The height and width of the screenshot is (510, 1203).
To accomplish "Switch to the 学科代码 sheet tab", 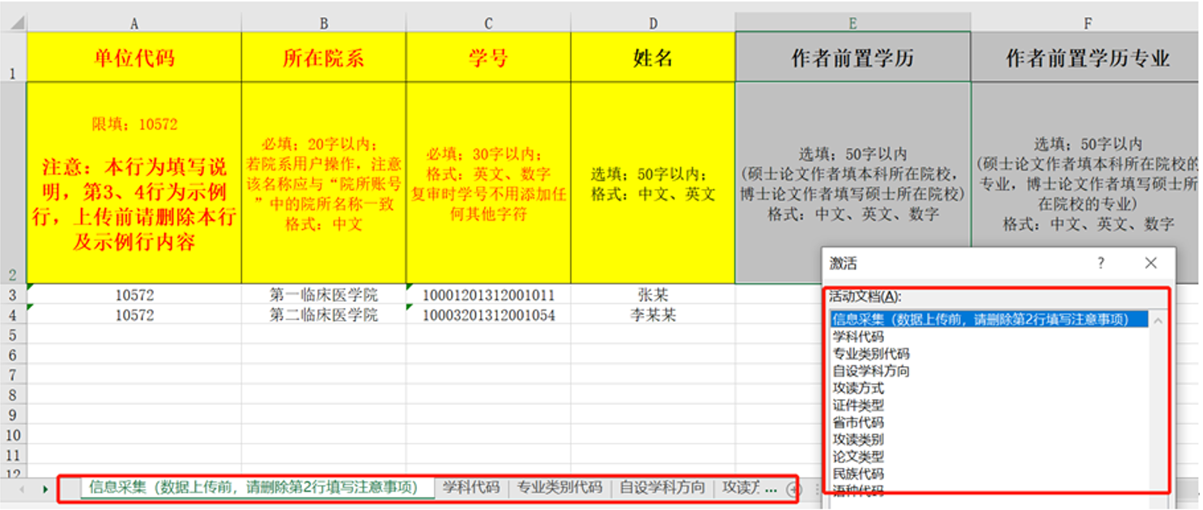I will point(471,487).
